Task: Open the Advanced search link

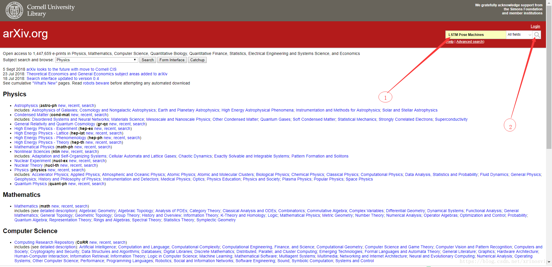Action: click(x=470, y=42)
